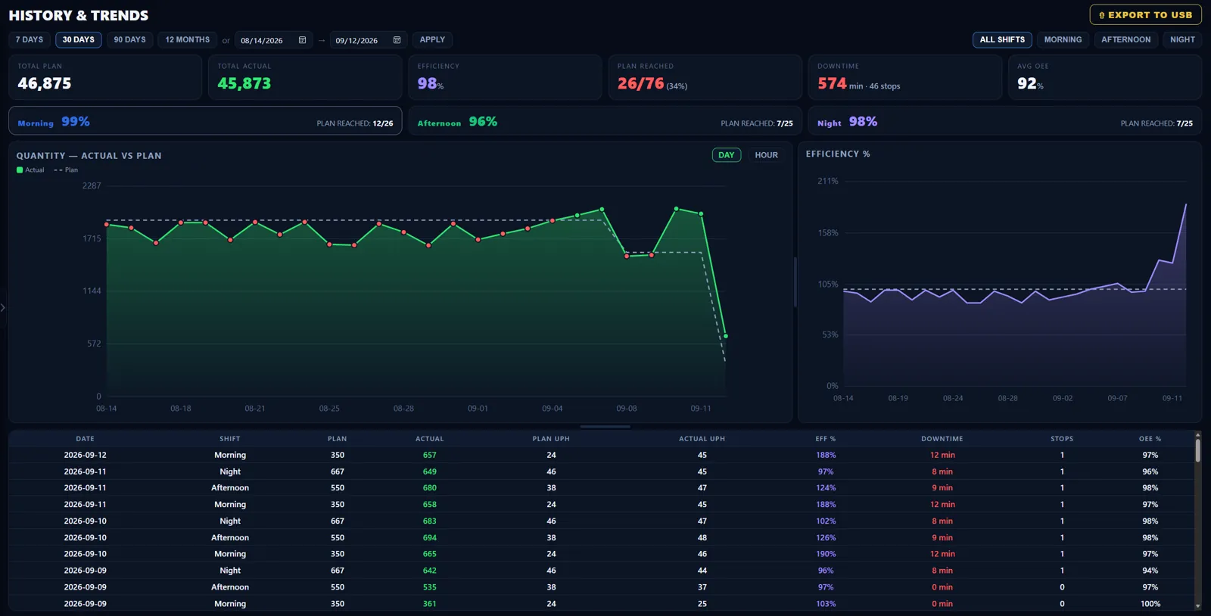Image resolution: width=1211 pixels, height=616 pixels.
Task: Open the Morning 99% shift summary card
Action: (x=205, y=121)
